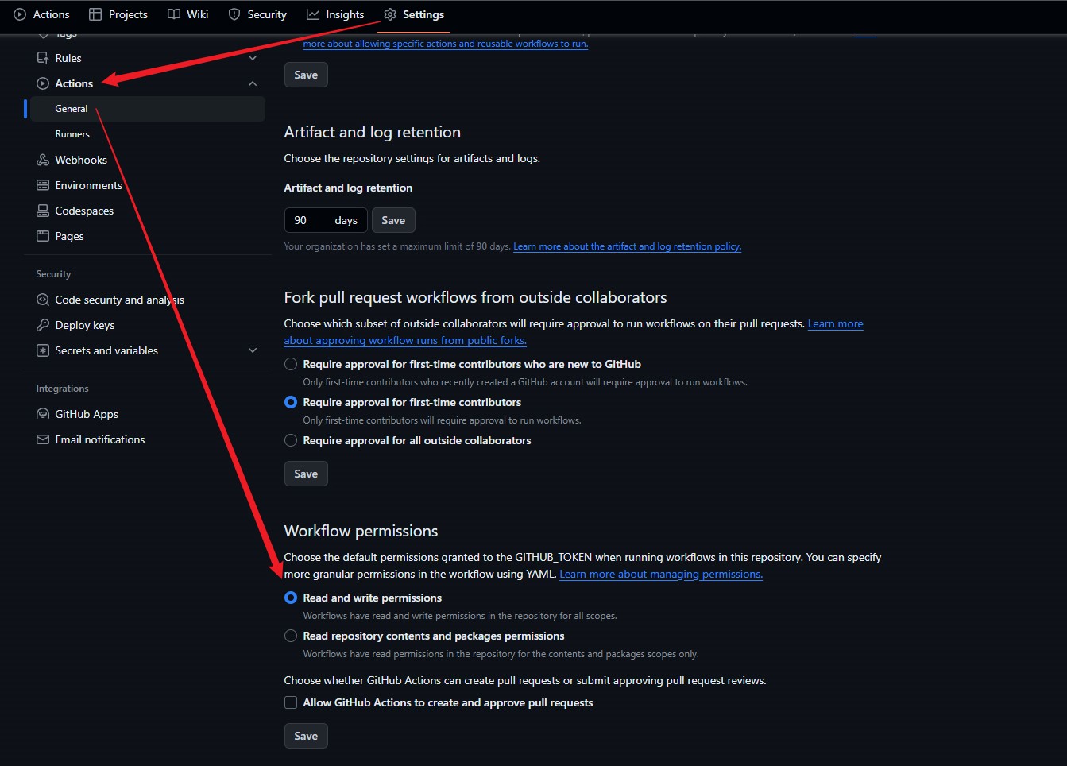
Task: Expand the Rules section chevron
Action: (x=253, y=58)
